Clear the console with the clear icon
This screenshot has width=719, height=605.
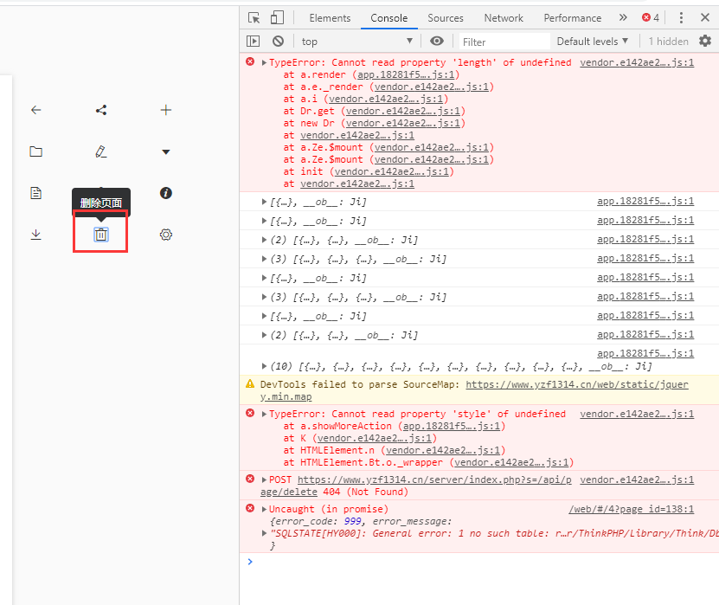pyautogui.click(x=278, y=41)
